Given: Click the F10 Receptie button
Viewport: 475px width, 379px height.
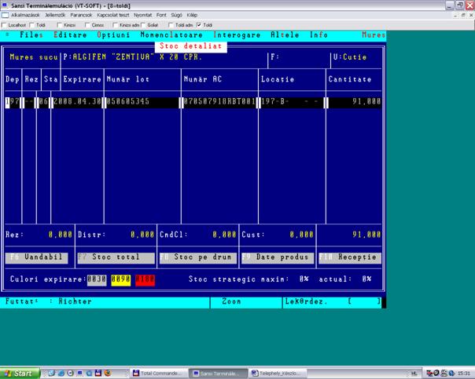Looking at the screenshot, I should pyautogui.click(x=349, y=257).
